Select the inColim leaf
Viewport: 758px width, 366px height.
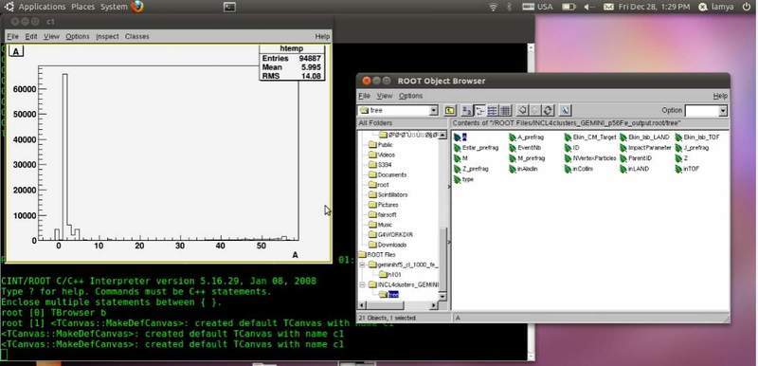pos(578,169)
